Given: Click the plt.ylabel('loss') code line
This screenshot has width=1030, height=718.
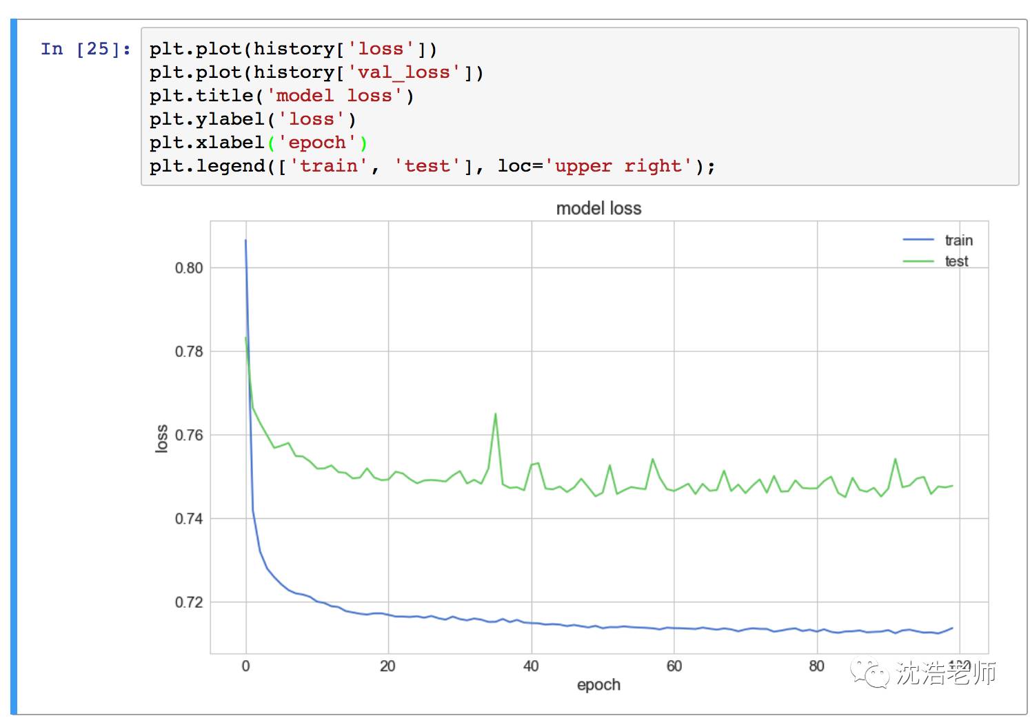Looking at the screenshot, I should (x=252, y=119).
